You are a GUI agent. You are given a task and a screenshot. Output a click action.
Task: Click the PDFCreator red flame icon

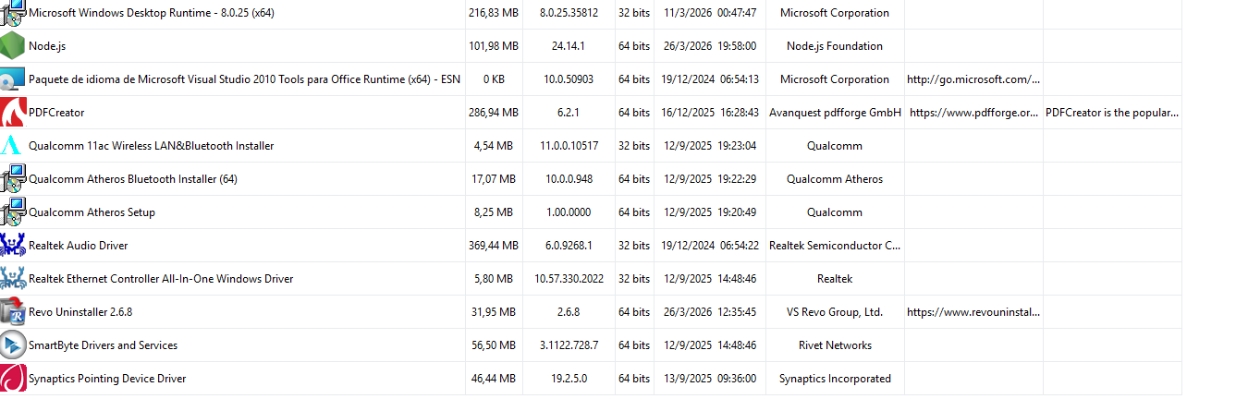[x=13, y=113]
